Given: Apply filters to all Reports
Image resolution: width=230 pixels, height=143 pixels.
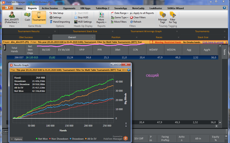Looking at the screenshot, I should click(142, 13).
